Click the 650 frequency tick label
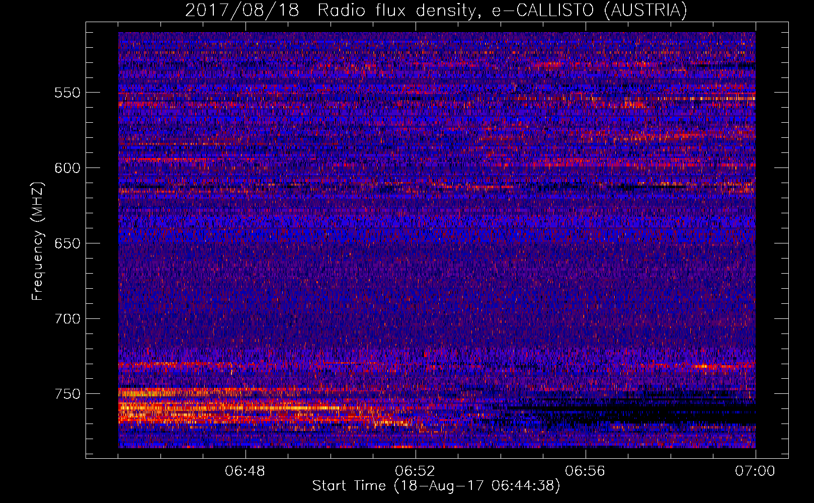The width and height of the screenshot is (814, 503). 67,243
